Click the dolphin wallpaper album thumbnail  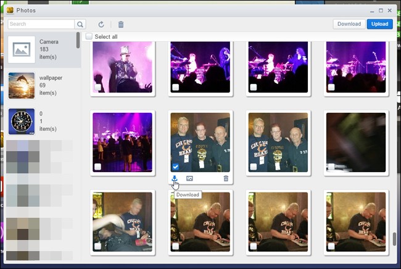(22, 85)
